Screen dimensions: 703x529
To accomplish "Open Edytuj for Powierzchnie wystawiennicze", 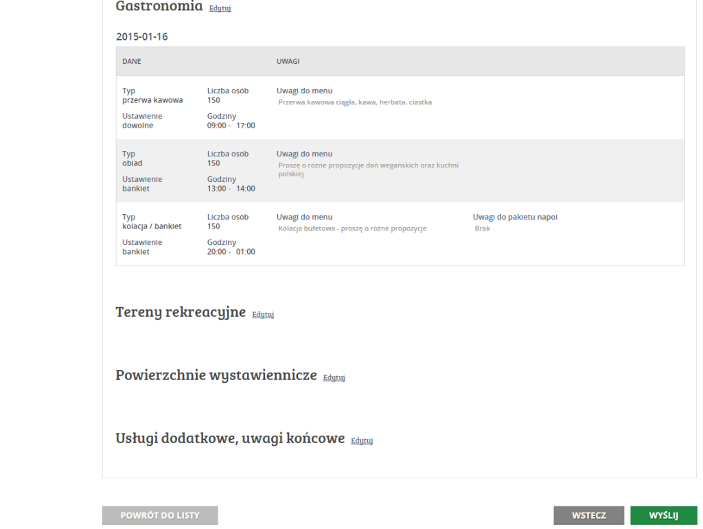I will [x=334, y=377].
